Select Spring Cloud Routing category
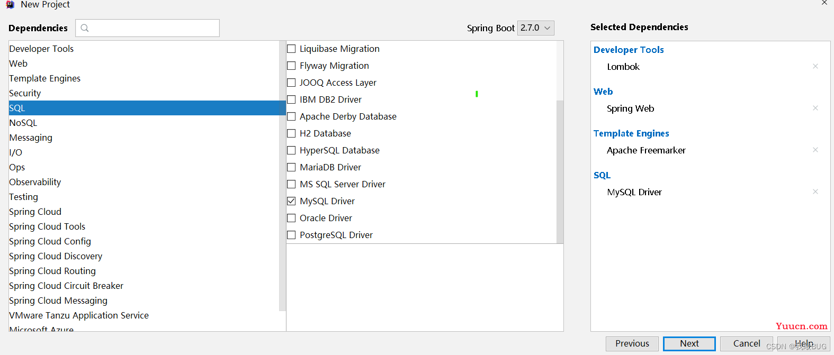 pyautogui.click(x=144, y=271)
